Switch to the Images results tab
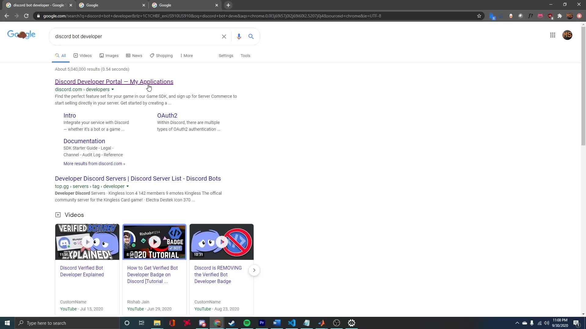 pos(109,55)
